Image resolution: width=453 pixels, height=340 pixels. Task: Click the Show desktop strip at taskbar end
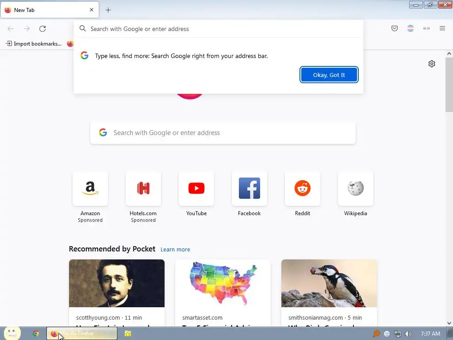tap(449, 334)
